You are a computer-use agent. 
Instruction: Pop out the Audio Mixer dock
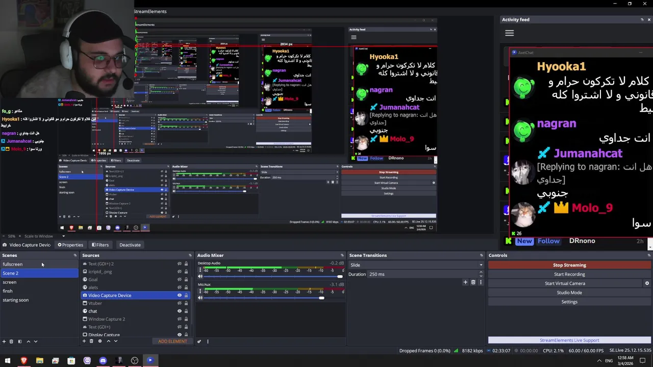(342, 255)
